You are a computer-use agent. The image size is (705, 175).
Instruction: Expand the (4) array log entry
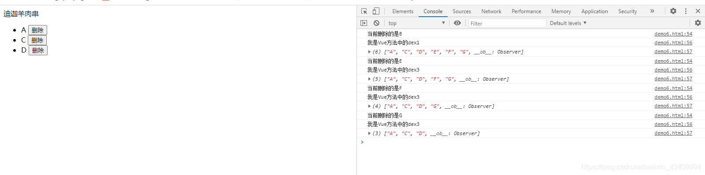tap(369, 106)
